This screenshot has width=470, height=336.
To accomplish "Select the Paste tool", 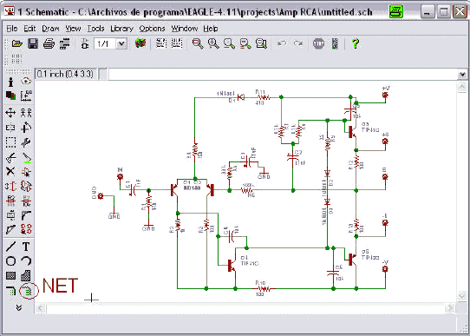I will [26, 157].
